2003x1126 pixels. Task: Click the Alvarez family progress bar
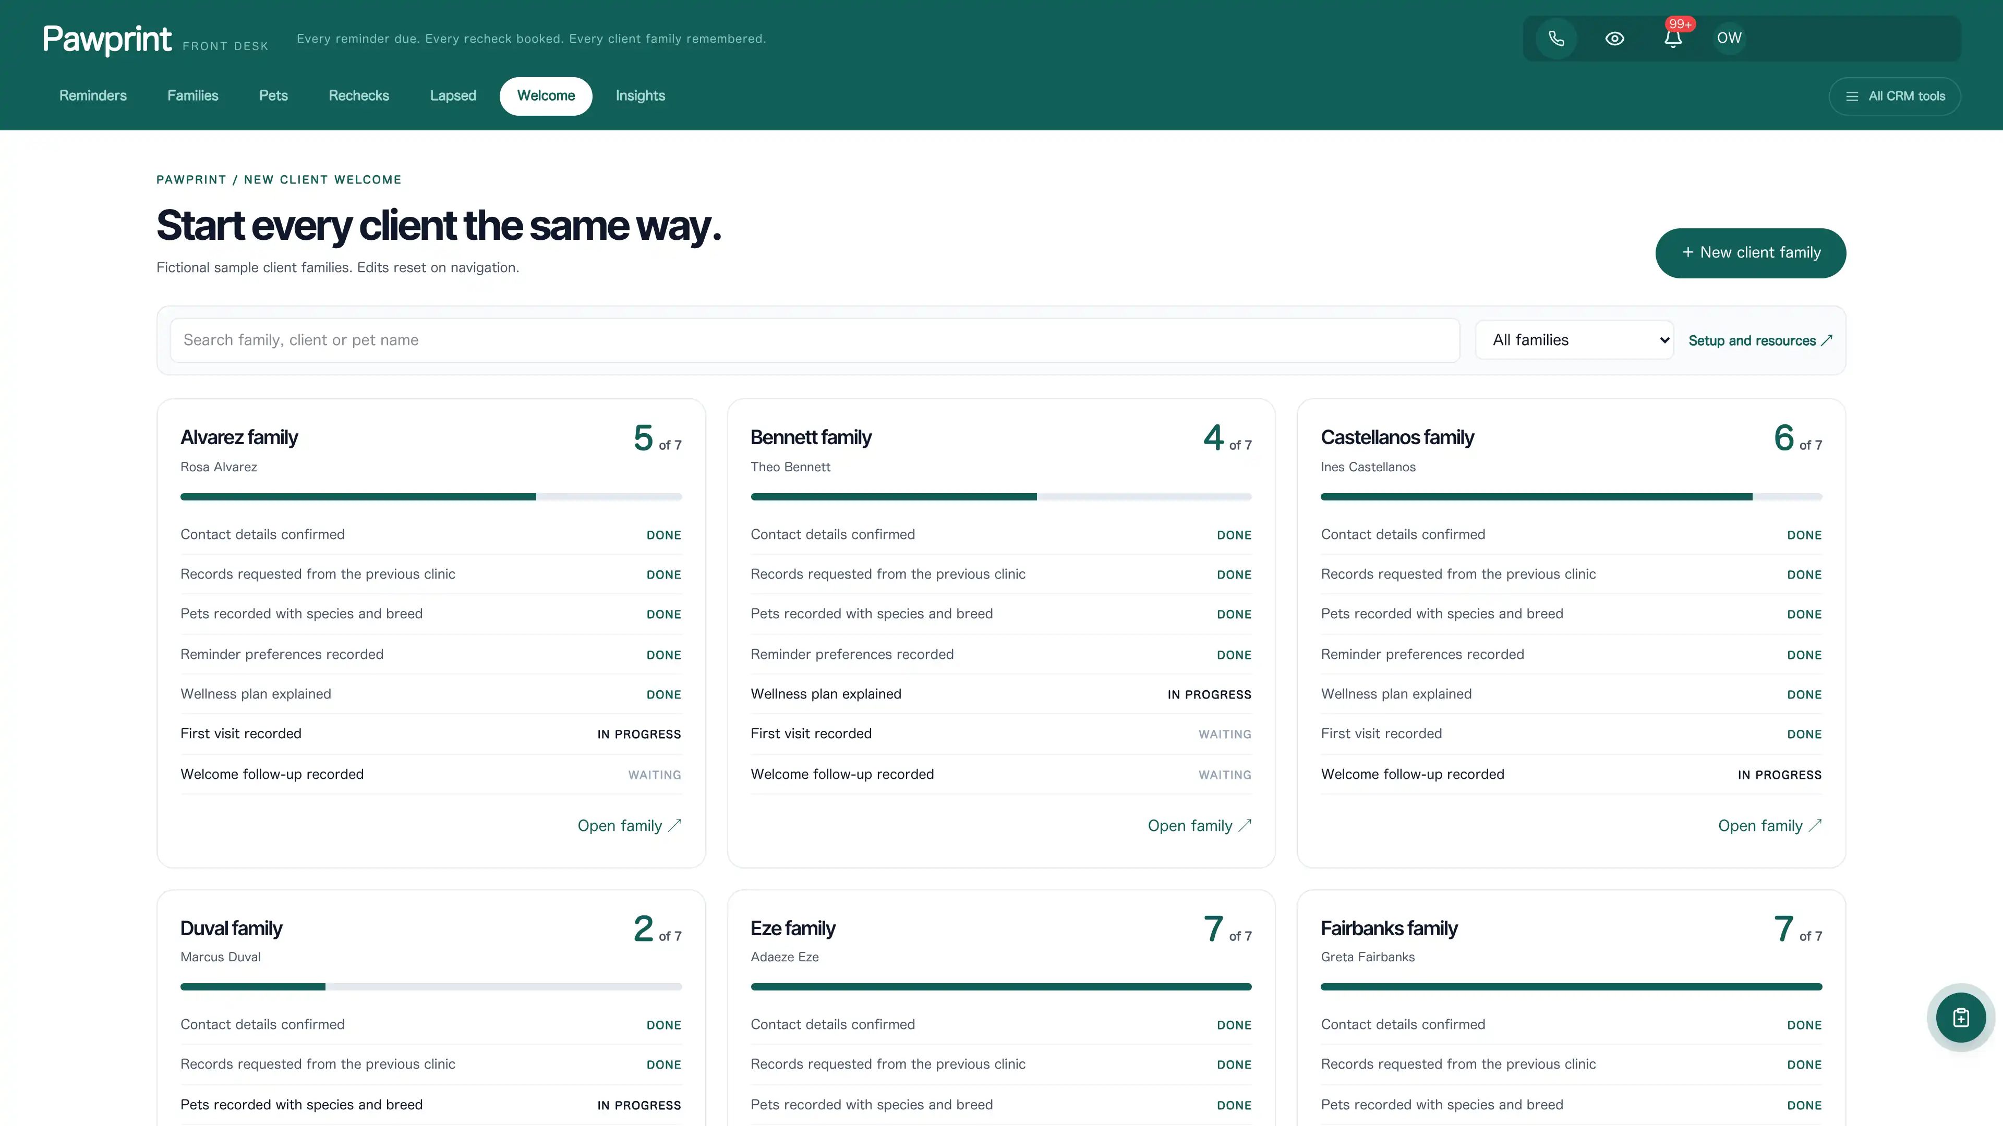pyautogui.click(x=431, y=497)
